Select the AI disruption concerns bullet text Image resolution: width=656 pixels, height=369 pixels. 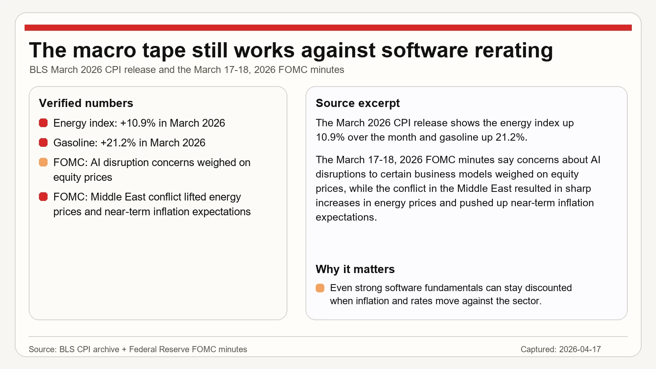[x=152, y=170]
